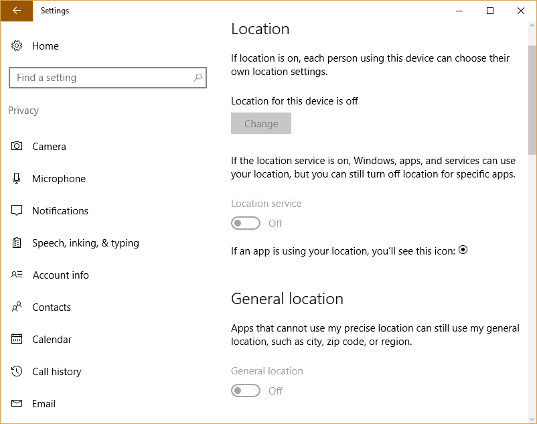Viewport: 537px width, 424px height.
Task: Click the Account info icon
Action: coord(17,275)
